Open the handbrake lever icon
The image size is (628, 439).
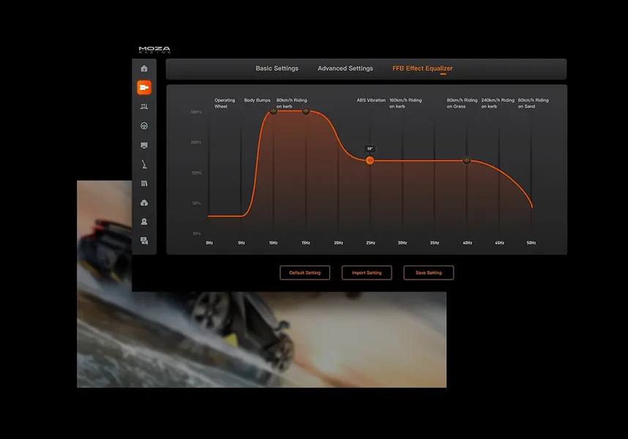tap(144, 165)
